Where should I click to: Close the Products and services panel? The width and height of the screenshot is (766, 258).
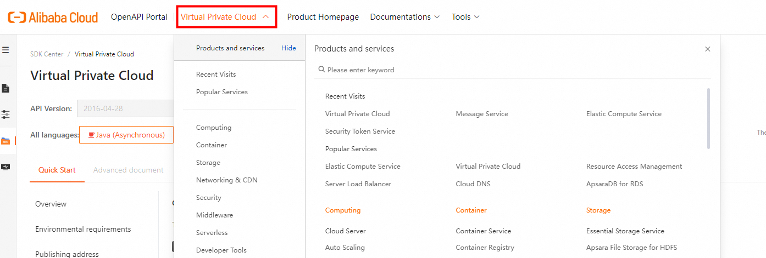click(708, 49)
